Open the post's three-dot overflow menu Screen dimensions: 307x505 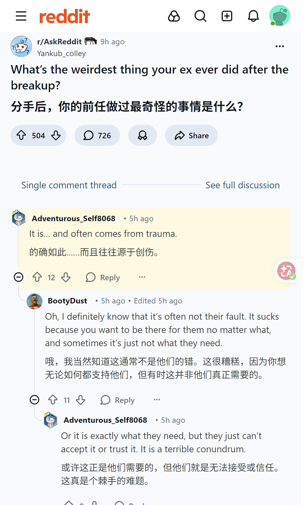280,46
